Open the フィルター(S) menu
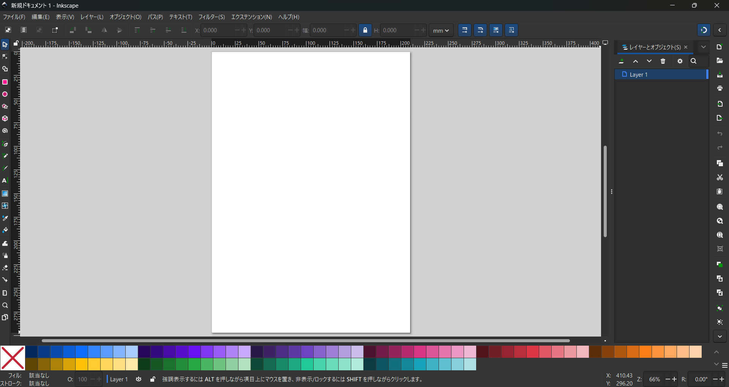The image size is (729, 387). point(211,17)
